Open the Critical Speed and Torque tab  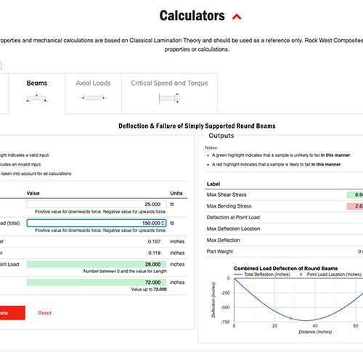[169, 94]
